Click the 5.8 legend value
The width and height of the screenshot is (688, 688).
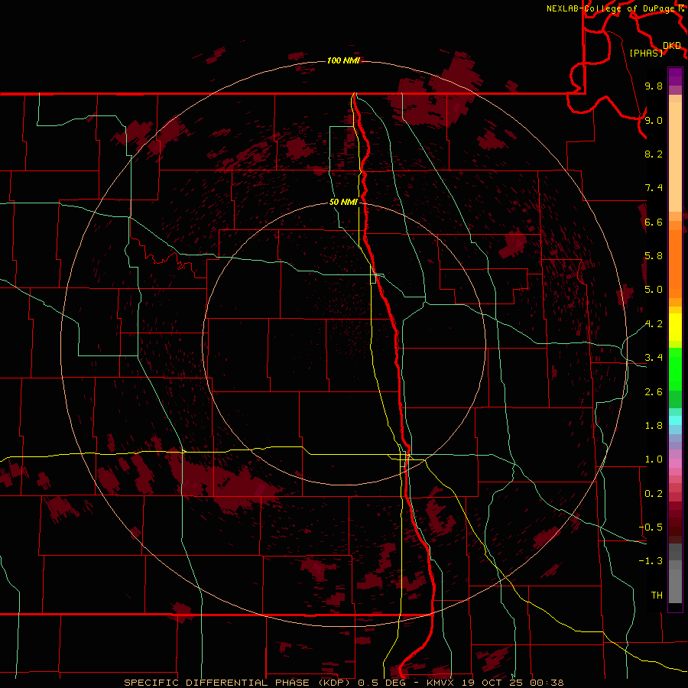tap(654, 256)
